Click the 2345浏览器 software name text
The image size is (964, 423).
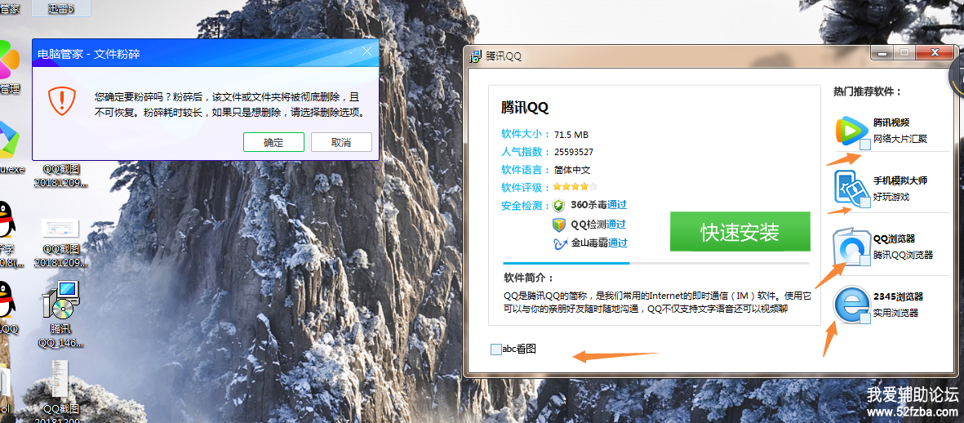coord(898,297)
